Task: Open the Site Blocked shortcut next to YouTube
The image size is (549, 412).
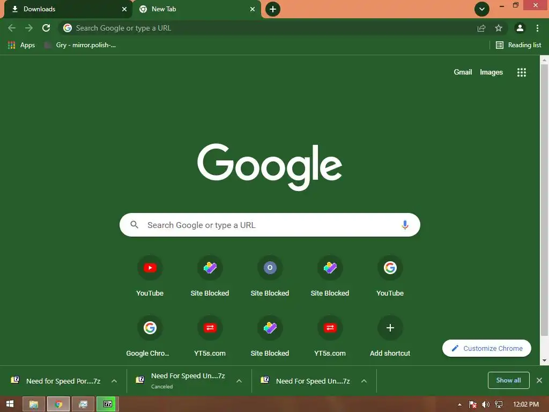Action: [x=210, y=277]
